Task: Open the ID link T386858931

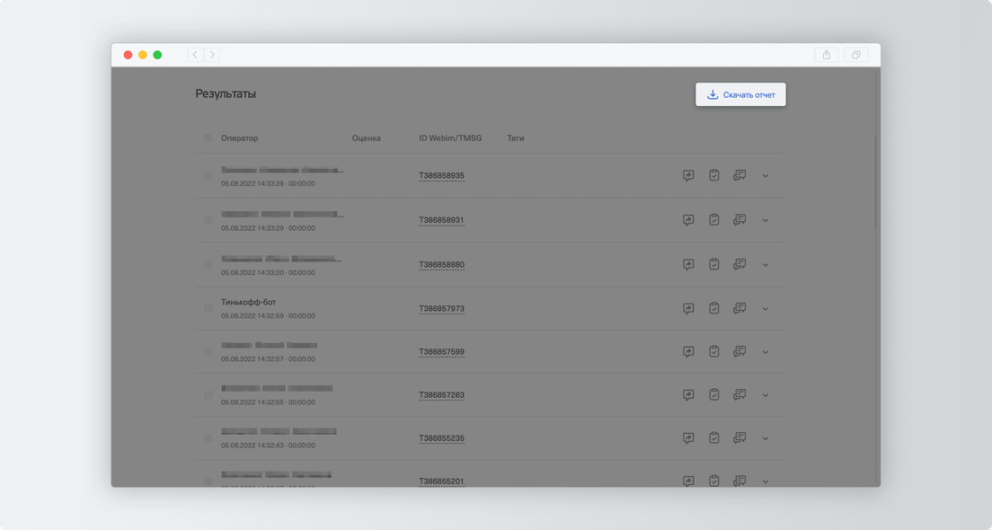Action: [441, 220]
